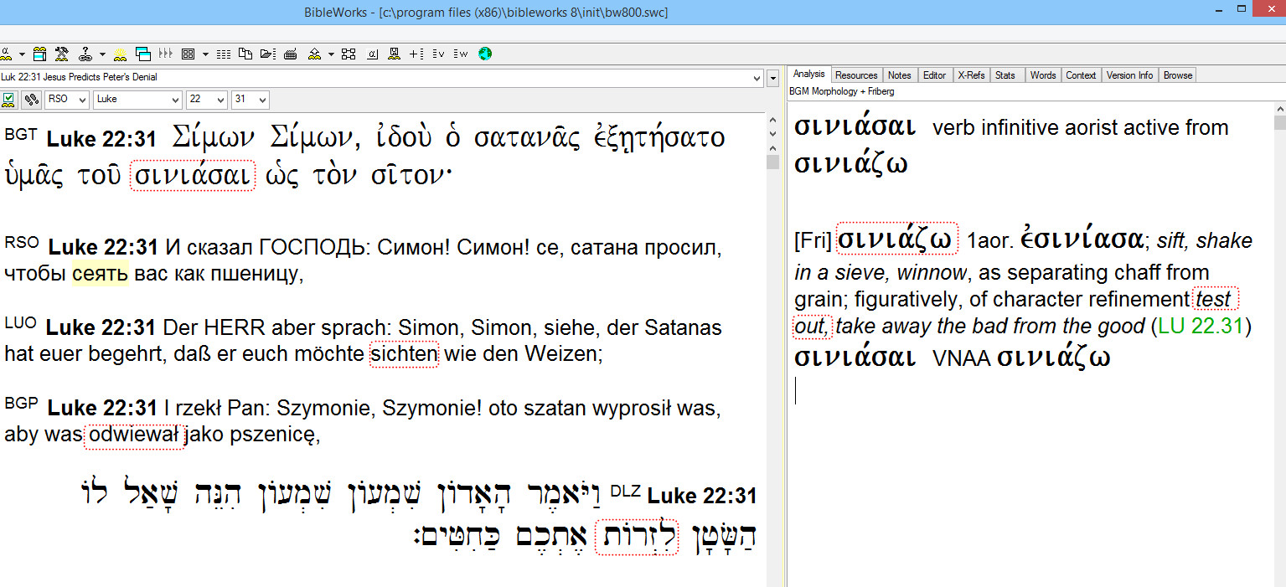1286x587 pixels.
Task: Click the 'BGM Morphology + Friberg' header
Action: 841,91
